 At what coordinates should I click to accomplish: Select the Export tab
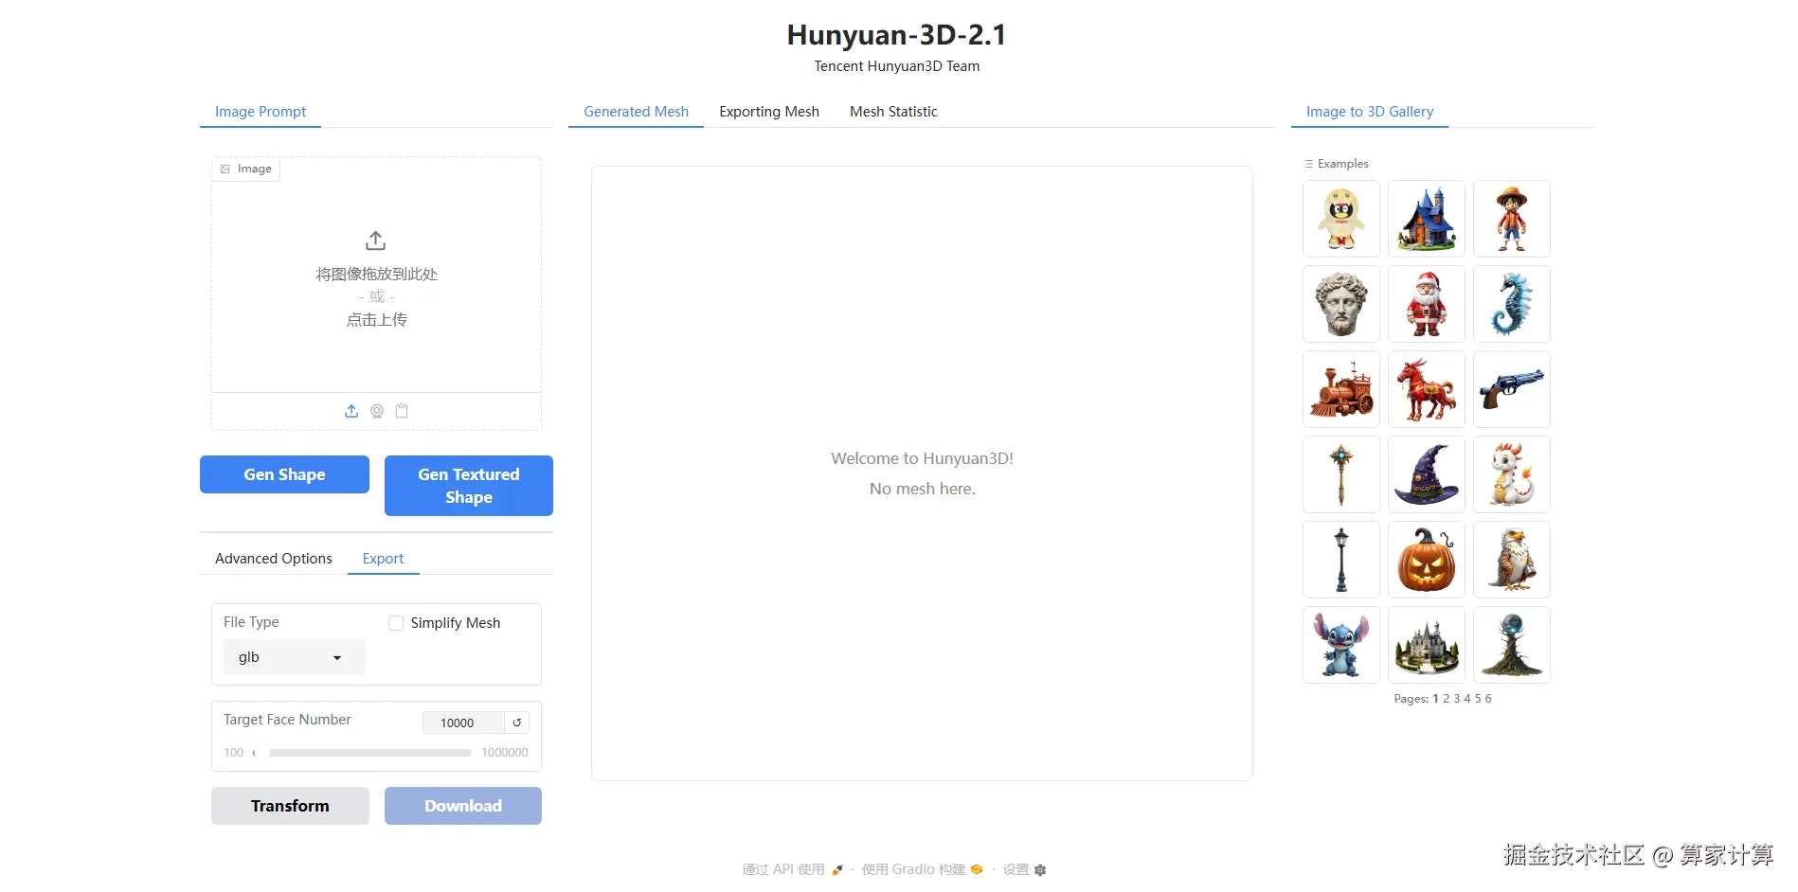pyautogui.click(x=383, y=559)
